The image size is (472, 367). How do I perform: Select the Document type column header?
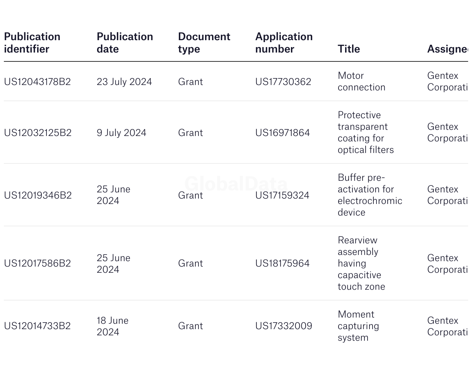(x=204, y=42)
